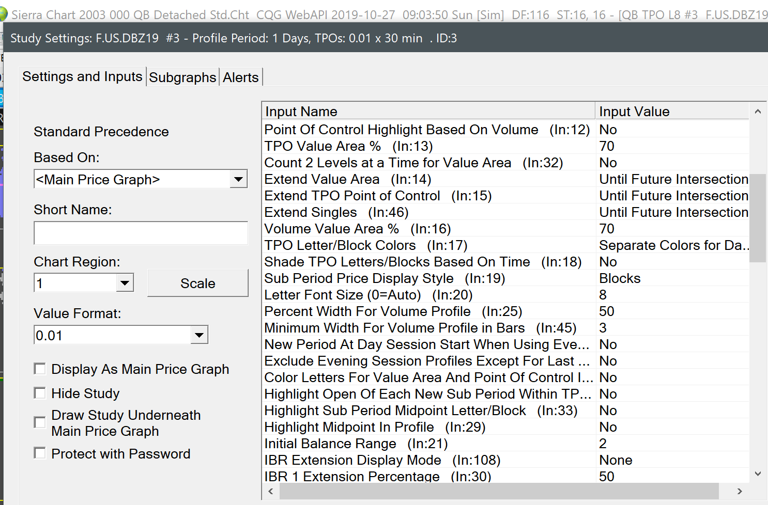
Task: Select New Period At Day Session Start row
Action: (x=505, y=344)
